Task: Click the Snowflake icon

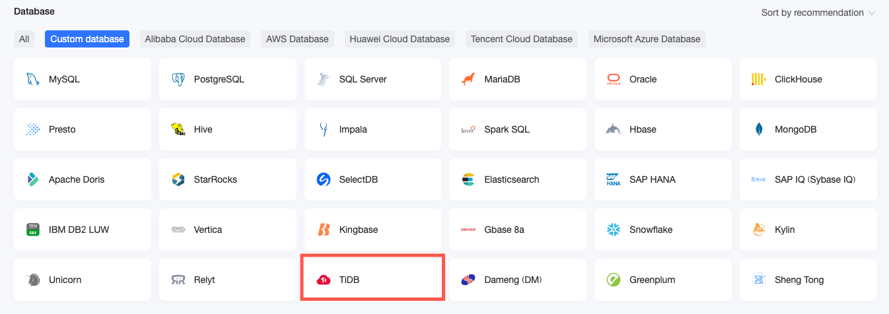Action: [x=614, y=230]
